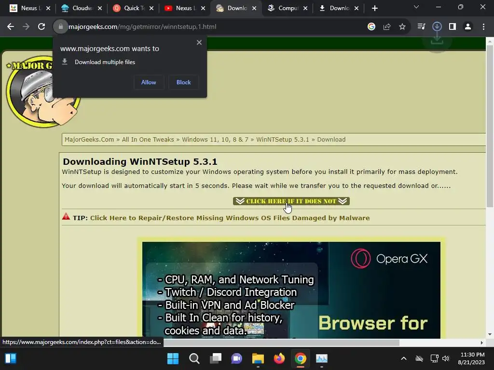The image size is (494, 370).
Task: Click 'Click here if it does not' button
Action: click(291, 201)
